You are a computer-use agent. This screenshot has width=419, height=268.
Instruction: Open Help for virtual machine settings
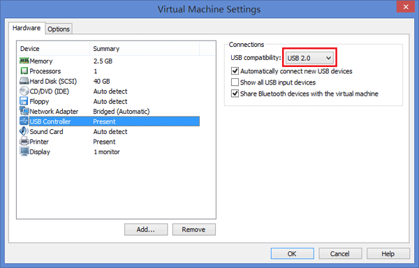[x=388, y=253]
